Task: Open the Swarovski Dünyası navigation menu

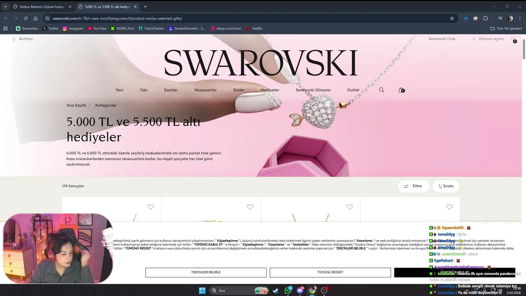Action: coord(313,90)
